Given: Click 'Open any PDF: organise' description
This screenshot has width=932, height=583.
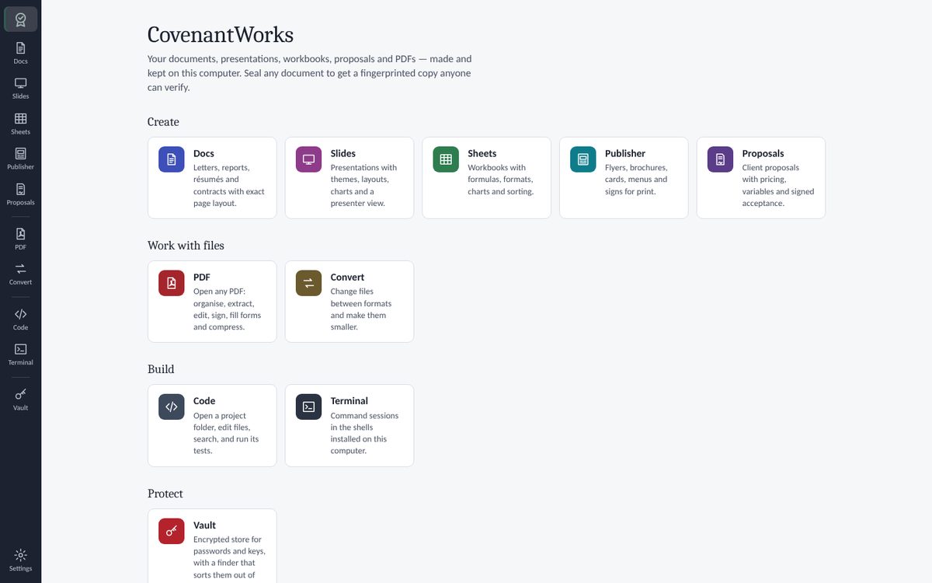Looking at the screenshot, I should [x=228, y=309].
